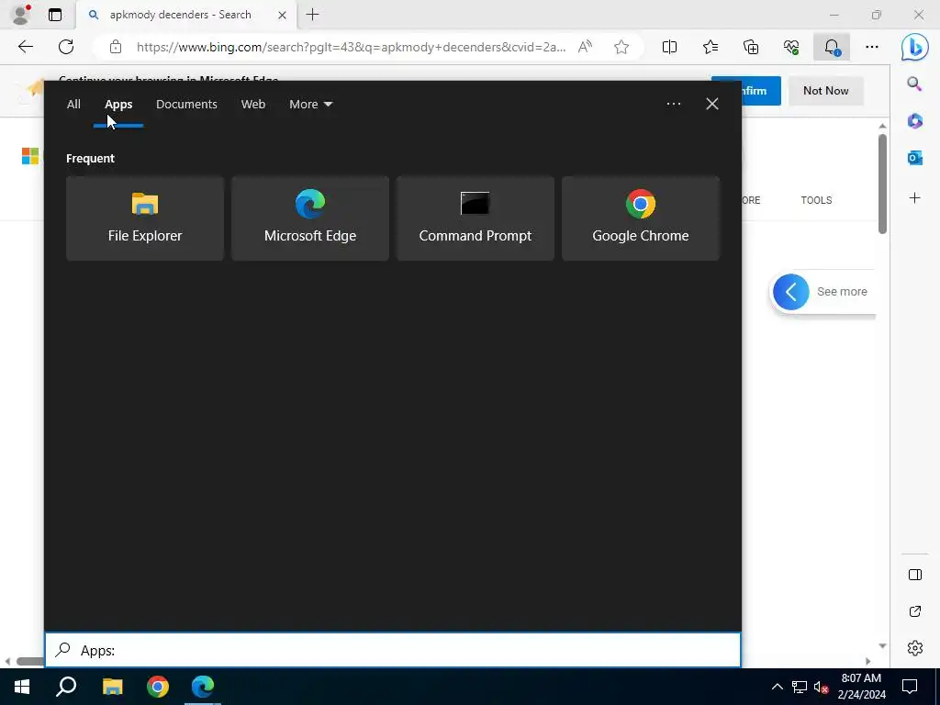This screenshot has height=705, width=940.
Task: Refresh the Bing search page
Action: point(66,47)
